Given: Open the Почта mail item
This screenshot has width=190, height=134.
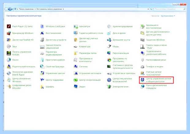Looking at the screenshot, I should pos(13,60).
